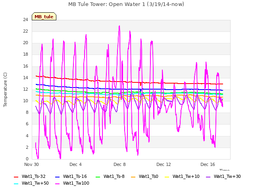Screen dimensions: 254x191
Task: Click the 24 y-axis tick label
Action: (25, 20)
